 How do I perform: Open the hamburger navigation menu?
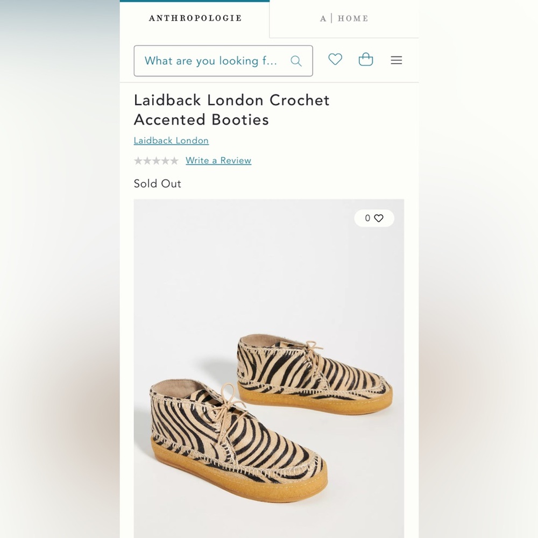pyautogui.click(x=396, y=60)
